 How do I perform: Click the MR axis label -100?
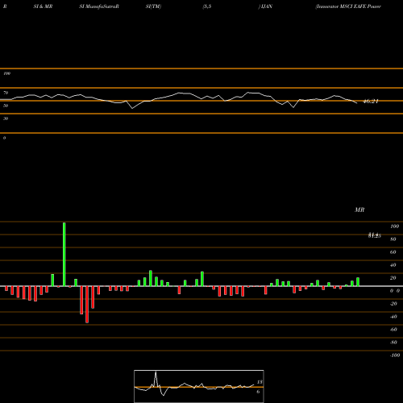(394, 355)
